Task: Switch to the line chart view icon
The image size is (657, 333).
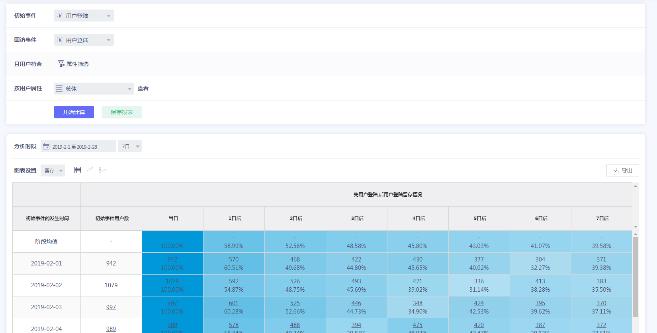Action: tap(90, 170)
